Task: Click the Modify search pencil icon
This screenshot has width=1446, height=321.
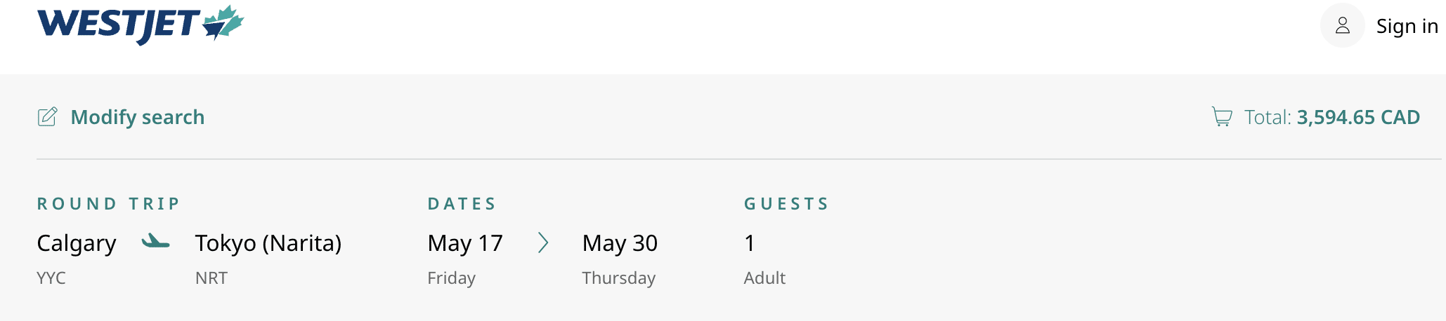Action: tap(47, 116)
